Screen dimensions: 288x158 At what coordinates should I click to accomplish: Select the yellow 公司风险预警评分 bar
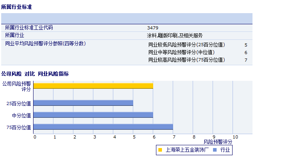click(93, 86)
